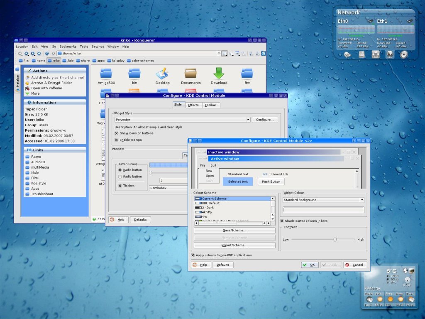Open the Amiga500 folder icon

tap(106, 73)
